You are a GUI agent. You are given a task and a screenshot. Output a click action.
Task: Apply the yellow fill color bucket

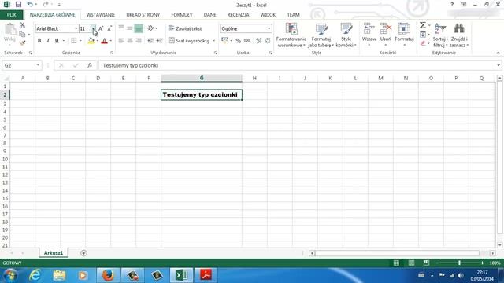(x=91, y=41)
